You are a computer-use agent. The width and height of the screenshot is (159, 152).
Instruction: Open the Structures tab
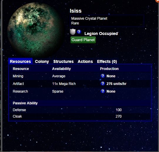pyautogui.click(x=63, y=61)
